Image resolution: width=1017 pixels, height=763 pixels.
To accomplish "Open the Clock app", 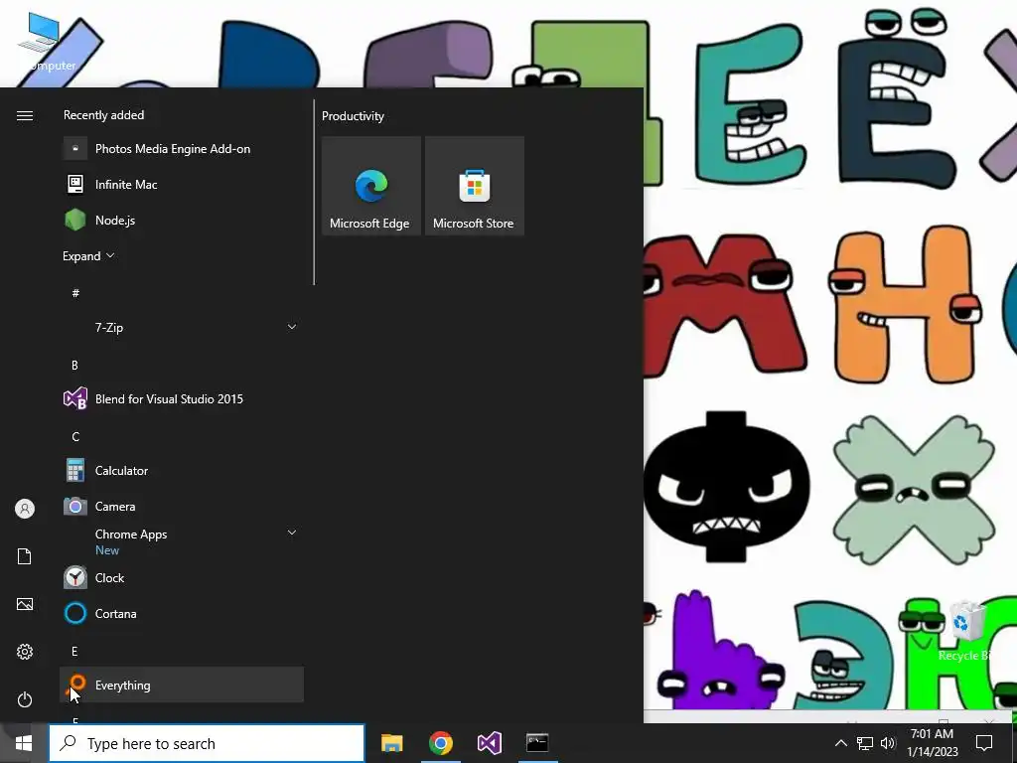I will 182,577.
